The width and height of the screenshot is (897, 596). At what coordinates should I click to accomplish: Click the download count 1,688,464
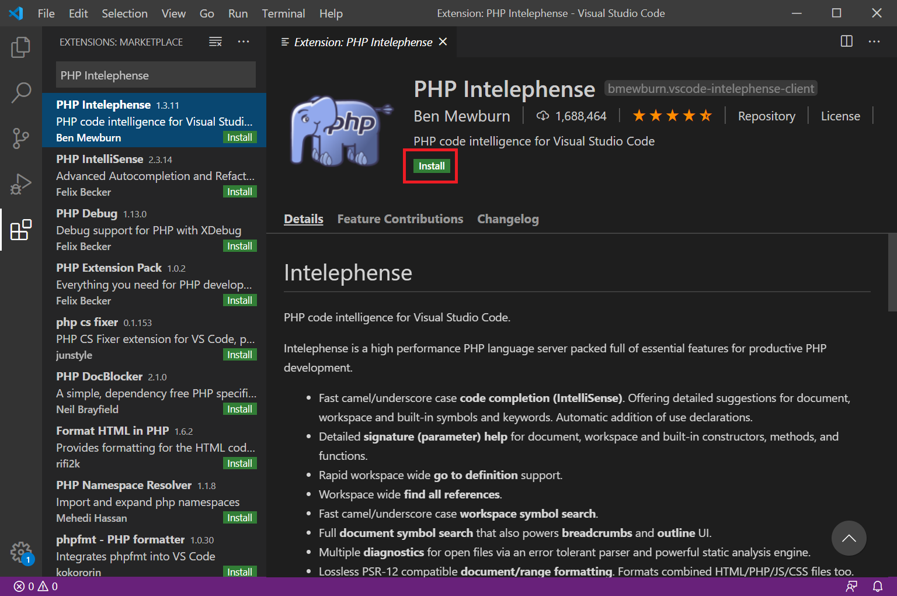572,116
